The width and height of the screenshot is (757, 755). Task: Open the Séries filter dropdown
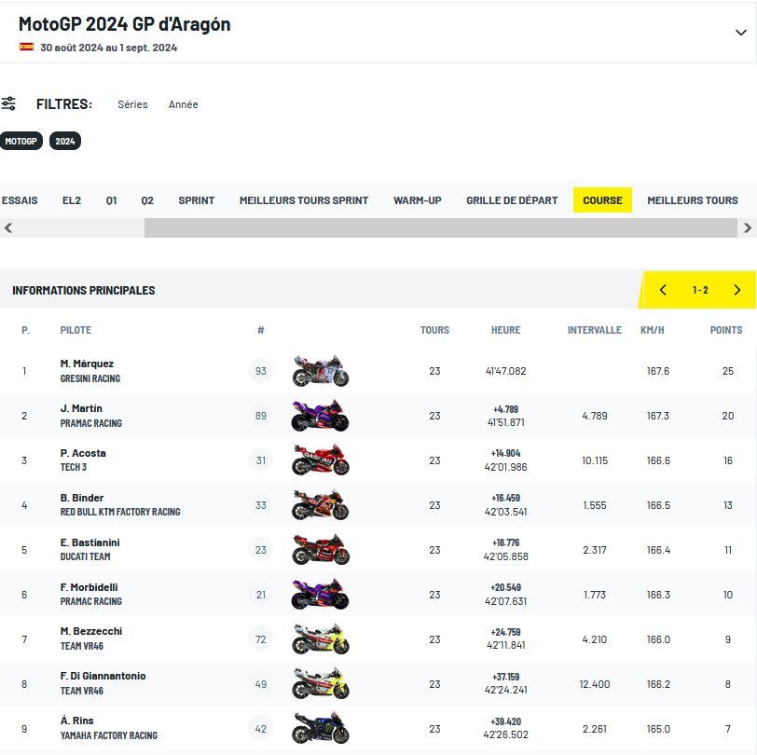coord(132,104)
